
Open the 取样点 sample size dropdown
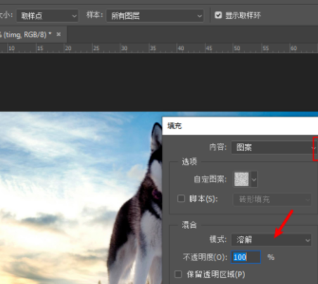(48, 16)
